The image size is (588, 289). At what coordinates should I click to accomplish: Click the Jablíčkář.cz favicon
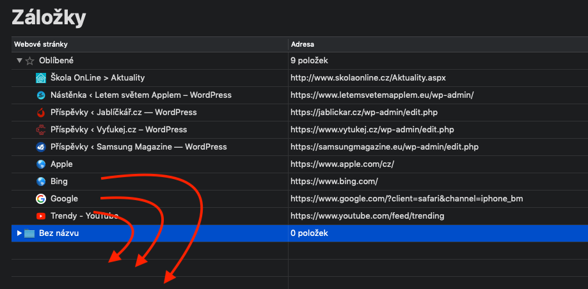point(40,113)
